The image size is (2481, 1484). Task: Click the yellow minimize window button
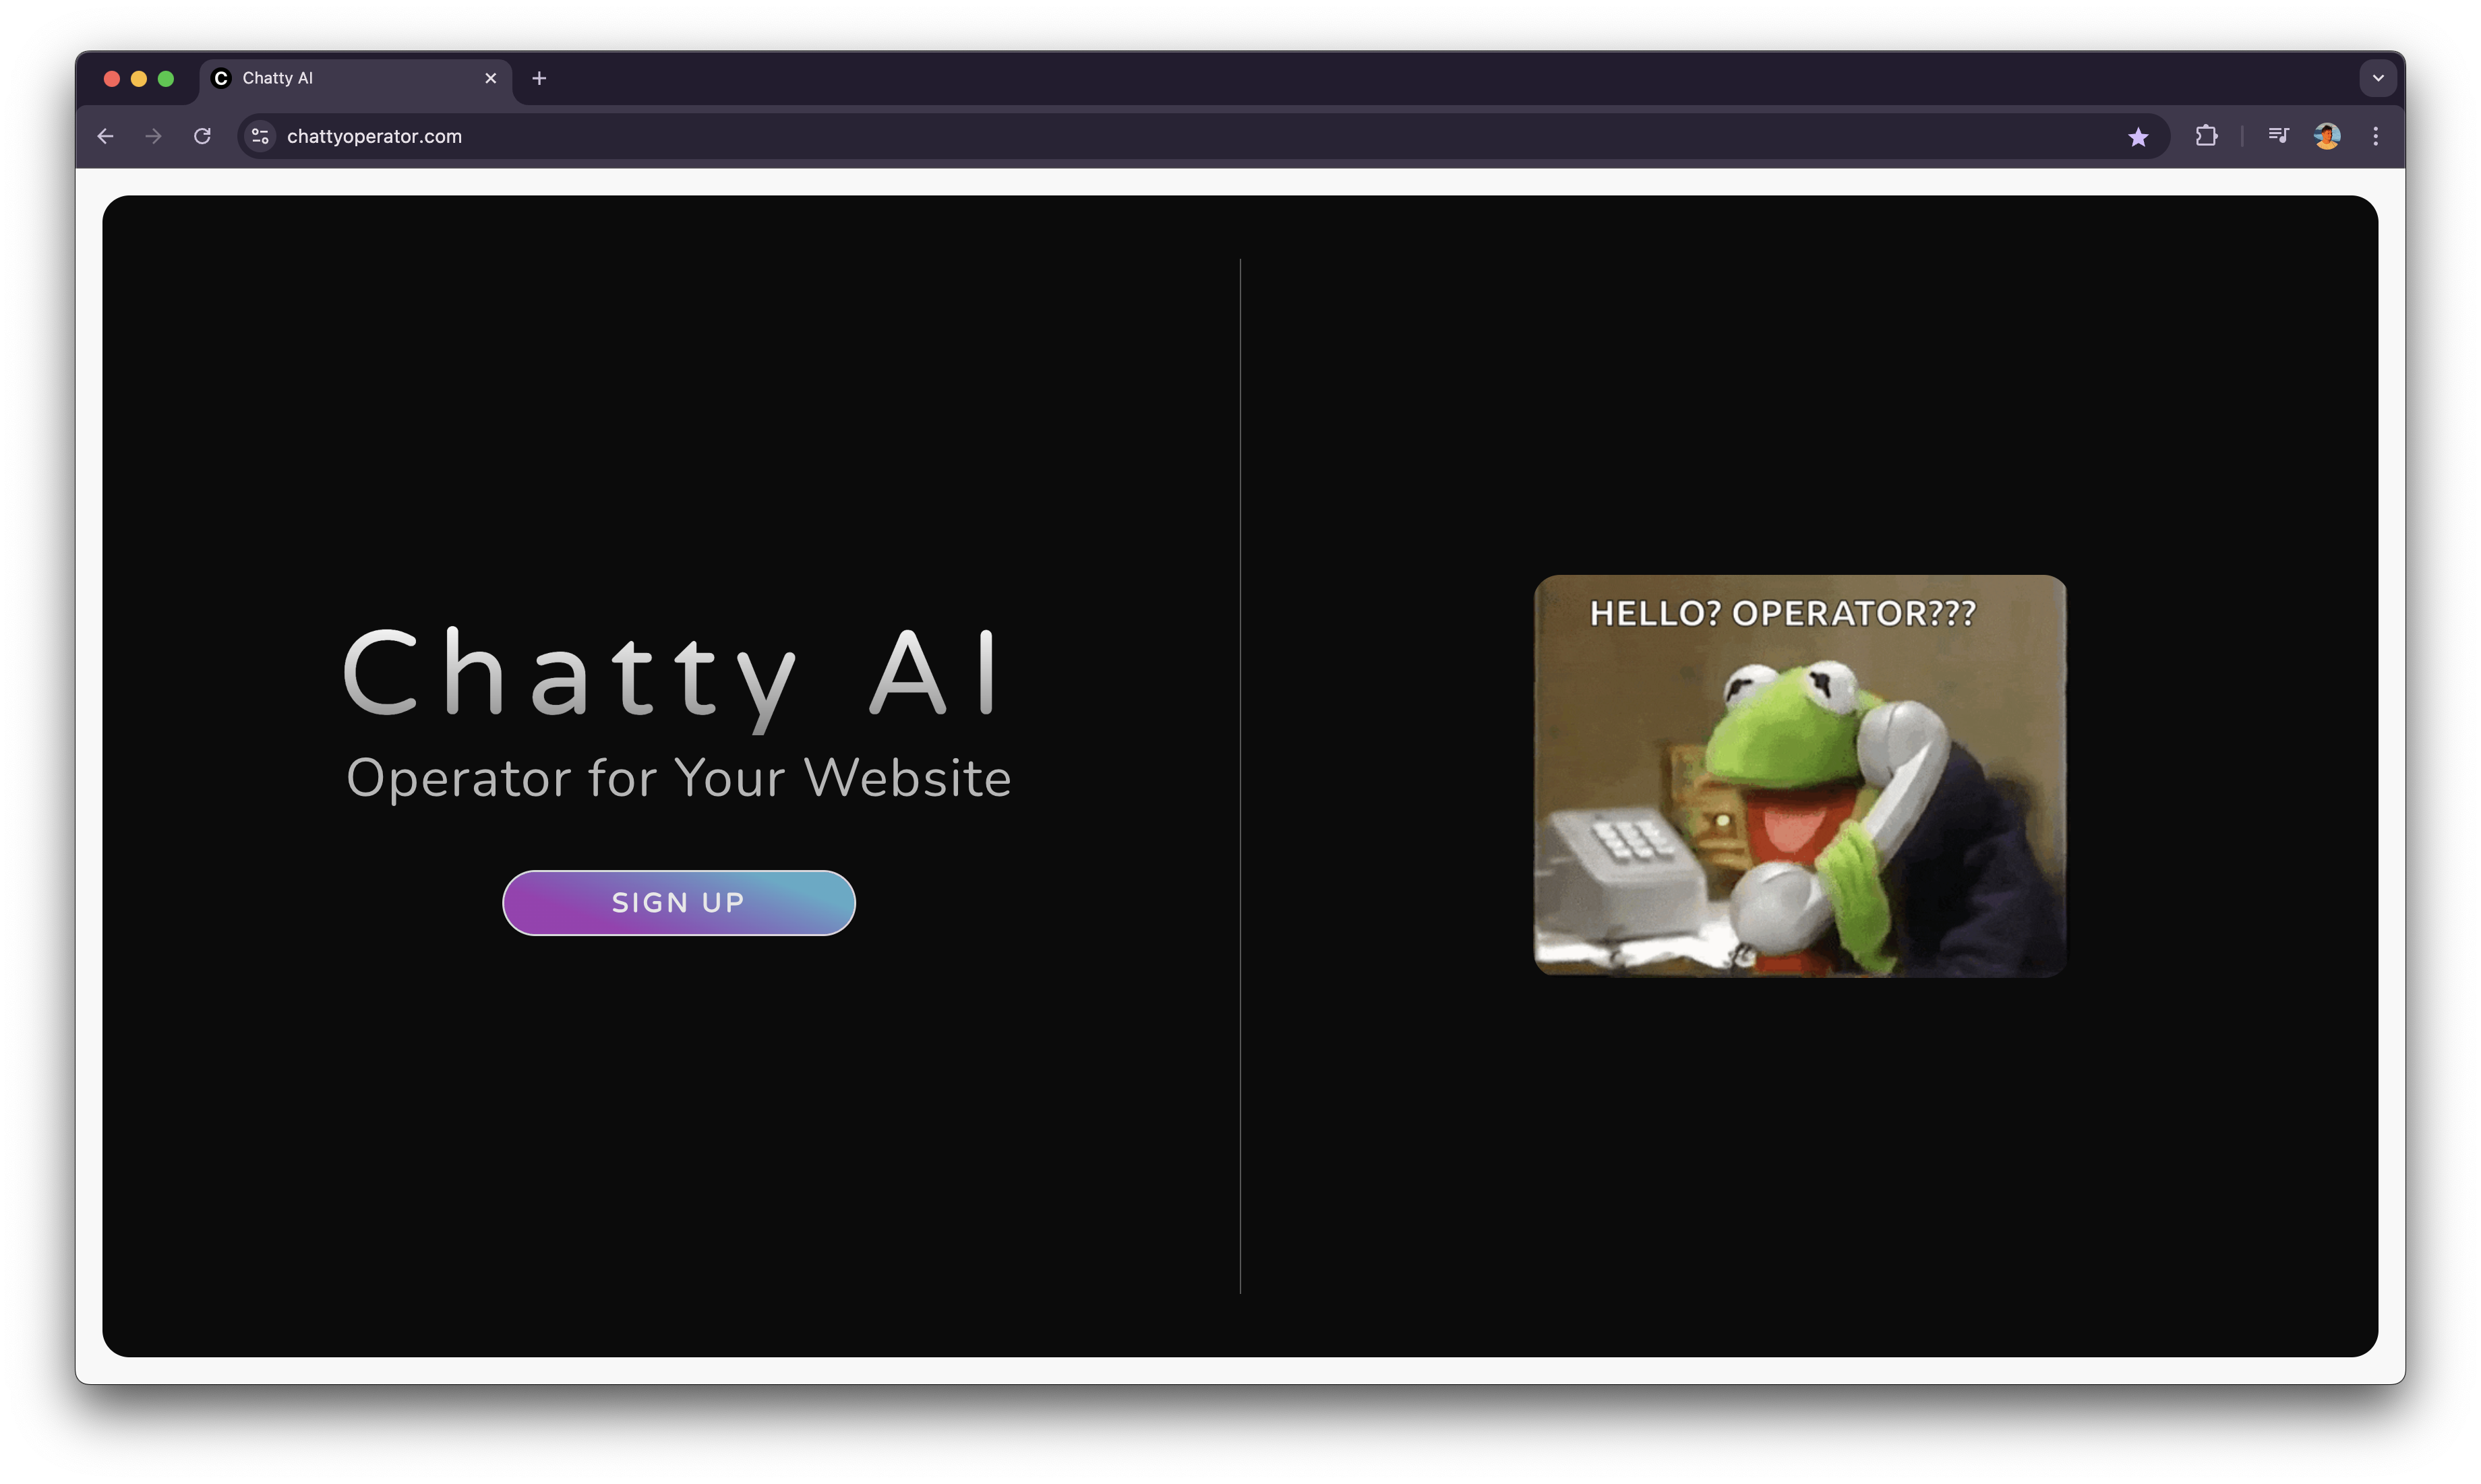(139, 79)
